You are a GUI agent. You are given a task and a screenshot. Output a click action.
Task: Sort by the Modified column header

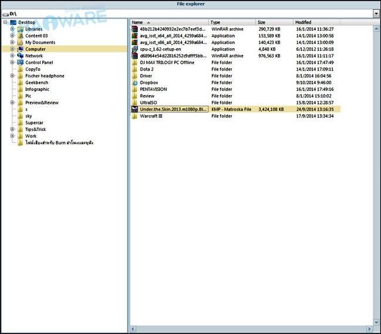tap(317, 22)
